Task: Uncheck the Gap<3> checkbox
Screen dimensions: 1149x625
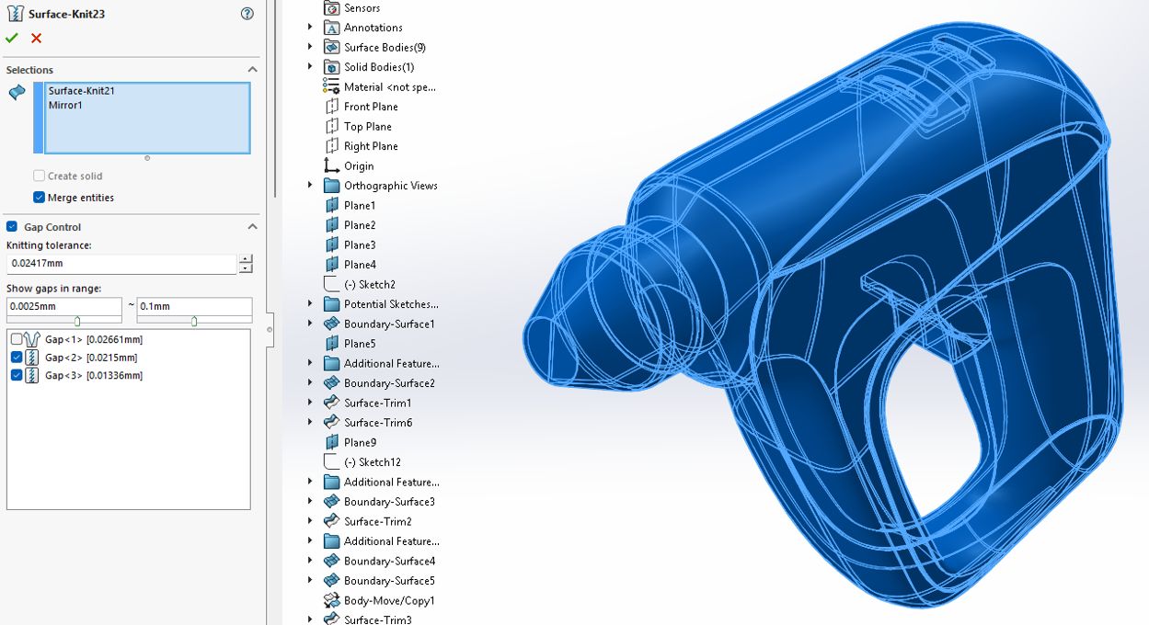Action: coord(17,375)
